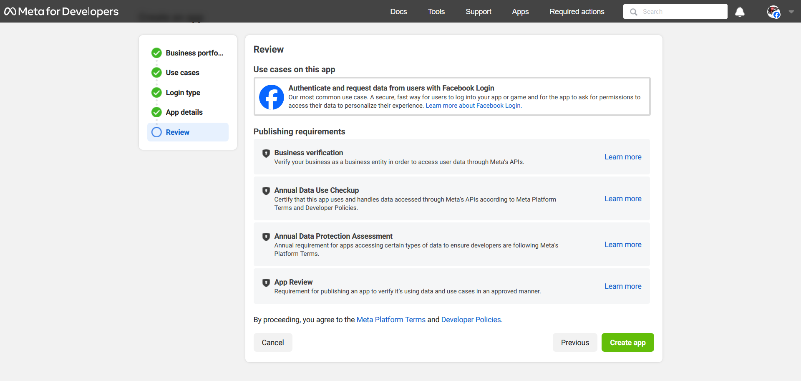Click the Use cases on this app heading
The height and width of the screenshot is (381, 801).
[x=294, y=69]
